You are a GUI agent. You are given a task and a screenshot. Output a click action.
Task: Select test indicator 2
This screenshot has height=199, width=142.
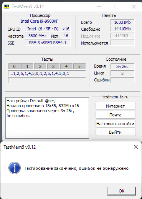point(40,66)
